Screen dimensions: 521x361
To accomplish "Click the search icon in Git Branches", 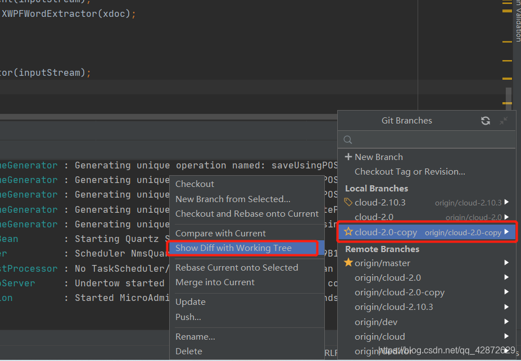I will point(347,140).
